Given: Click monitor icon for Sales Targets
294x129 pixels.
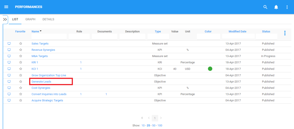Looking at the screenshot, I should 9,43.
